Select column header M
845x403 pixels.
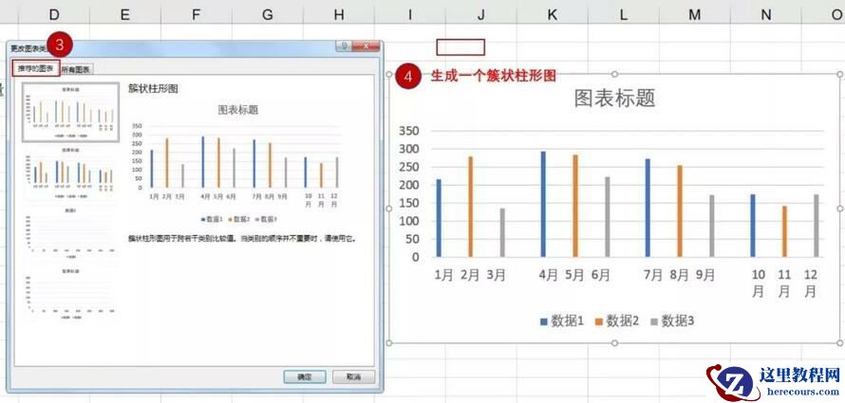pos(694,14)
